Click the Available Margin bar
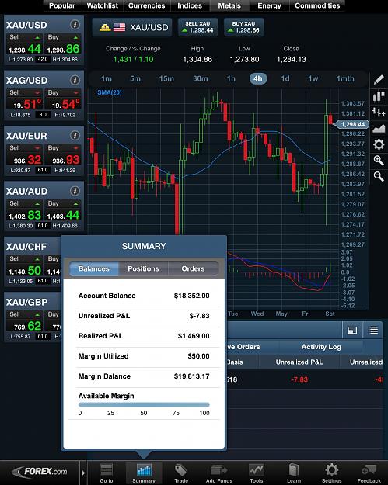388x485 pixels. [144, 404]
